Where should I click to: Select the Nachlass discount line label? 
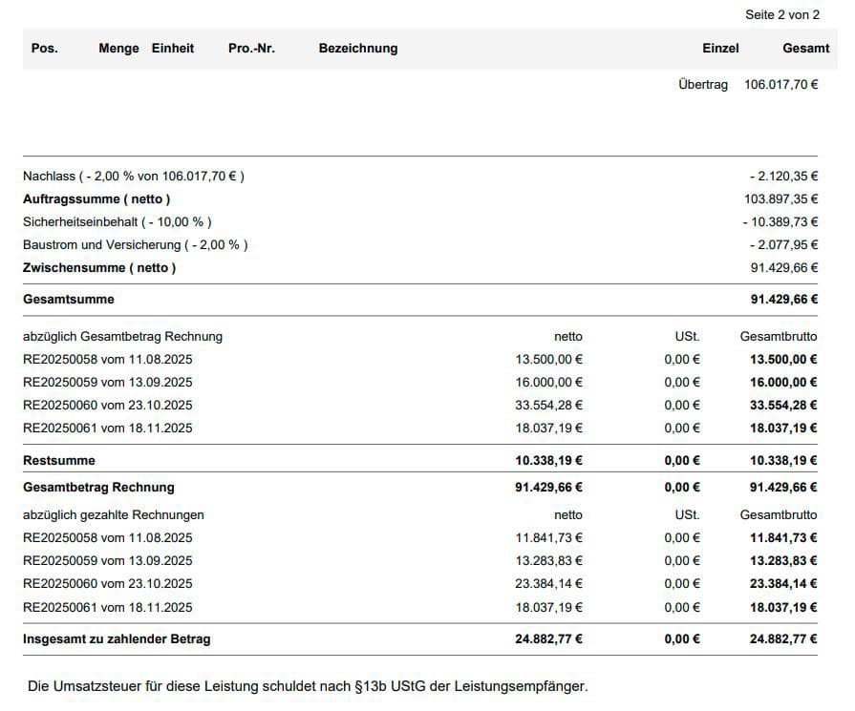click(134, 177)
